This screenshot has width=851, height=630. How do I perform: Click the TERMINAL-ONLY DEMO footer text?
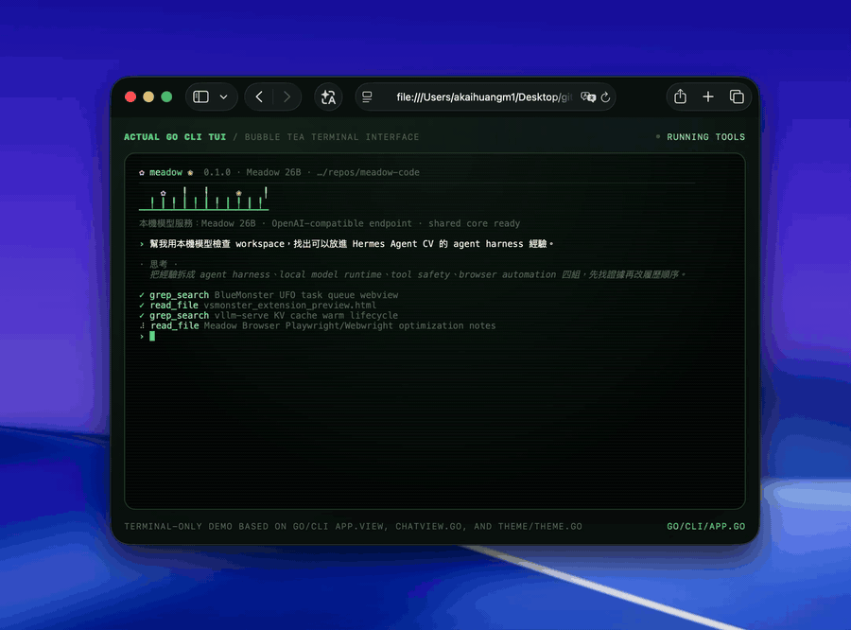(353, 526)
